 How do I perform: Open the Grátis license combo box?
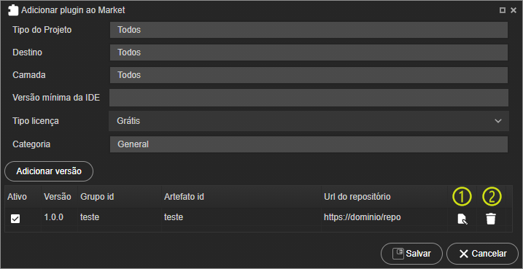(x=309, y=121)
